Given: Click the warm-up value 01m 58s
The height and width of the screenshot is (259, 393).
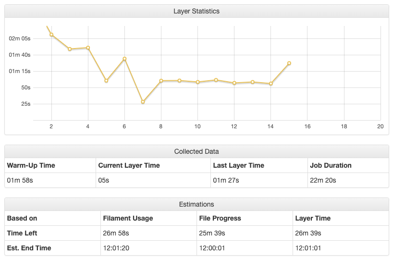Looking at the screenshot, I should (20, 180).
